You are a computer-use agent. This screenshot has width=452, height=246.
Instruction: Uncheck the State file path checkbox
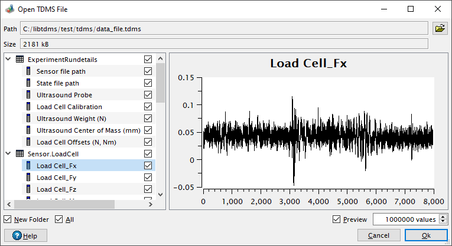coord(148,83)
